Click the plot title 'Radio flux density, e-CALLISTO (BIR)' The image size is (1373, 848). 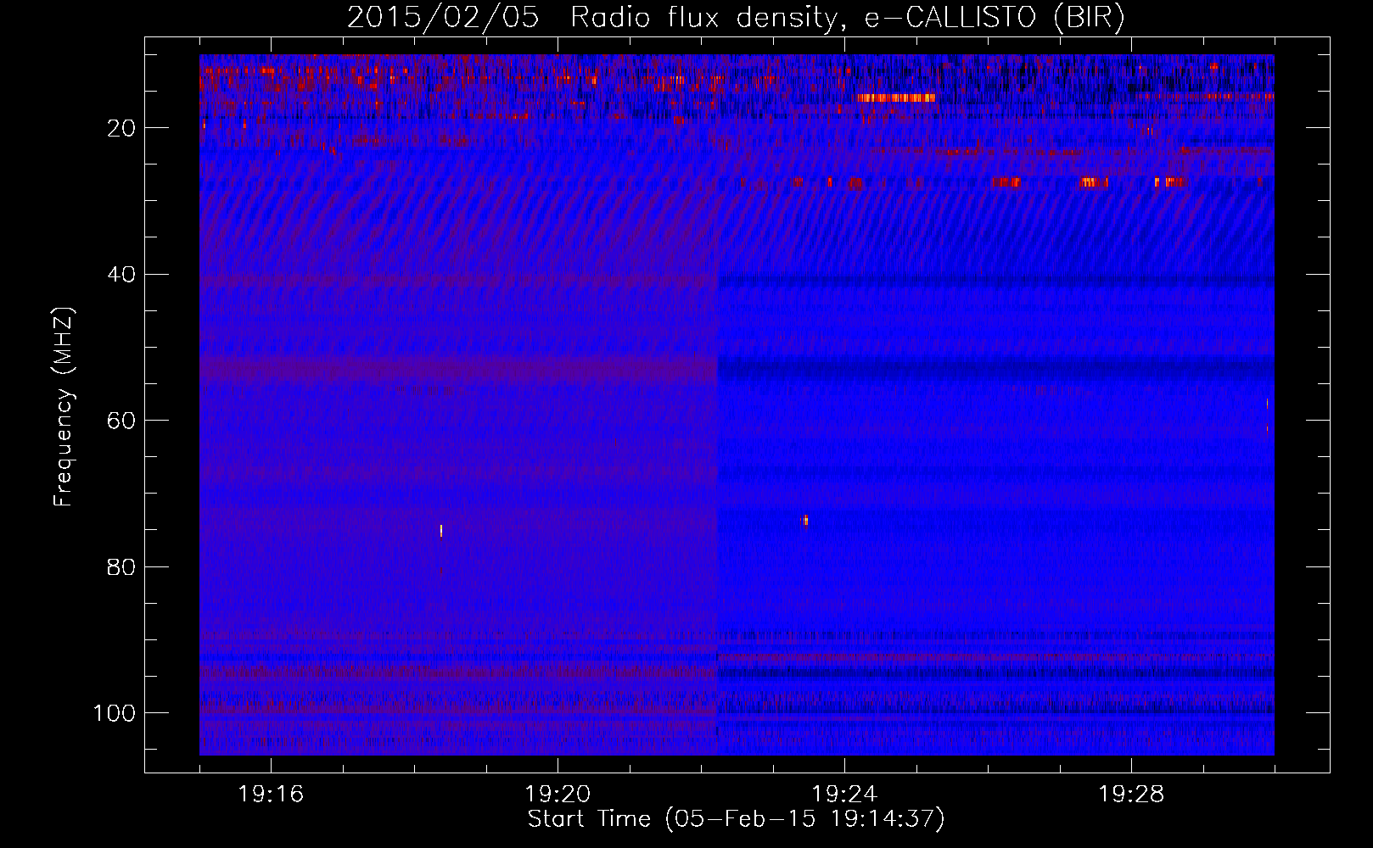tap(848, 18)
